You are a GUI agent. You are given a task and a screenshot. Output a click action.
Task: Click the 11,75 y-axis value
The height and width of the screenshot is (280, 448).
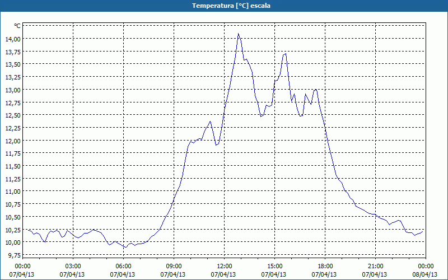pyautogui.click(x=13, y=153)
